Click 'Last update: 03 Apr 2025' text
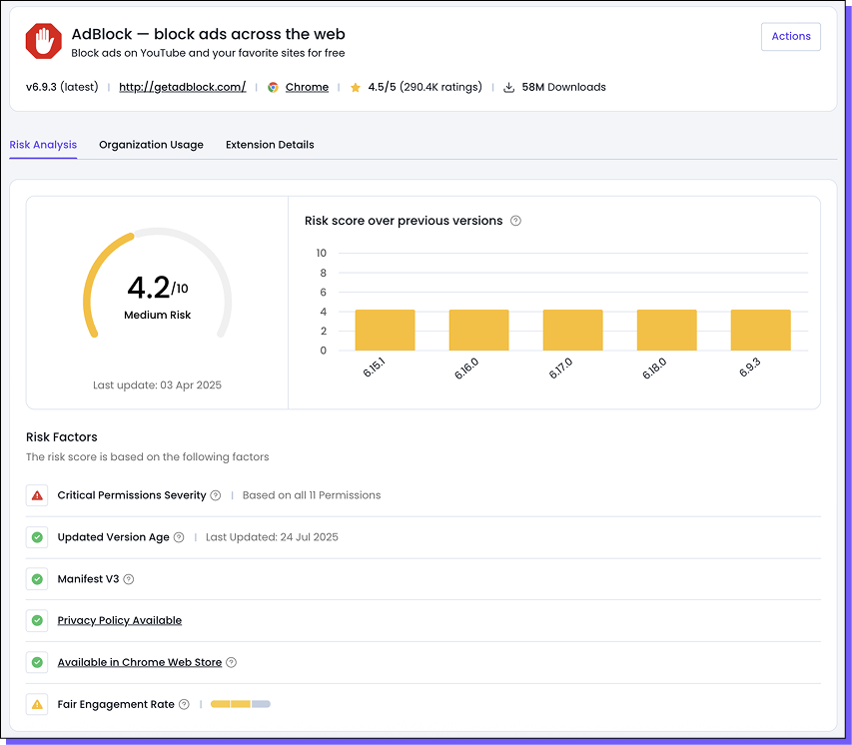The image size is (852, 745). (157, 385)
